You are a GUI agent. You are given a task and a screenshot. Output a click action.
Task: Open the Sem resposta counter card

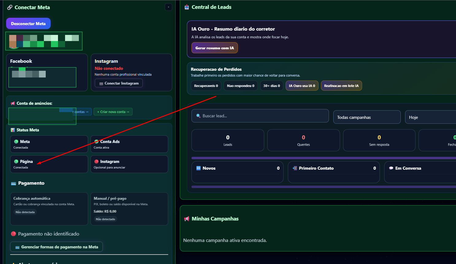tap(379, 140)
